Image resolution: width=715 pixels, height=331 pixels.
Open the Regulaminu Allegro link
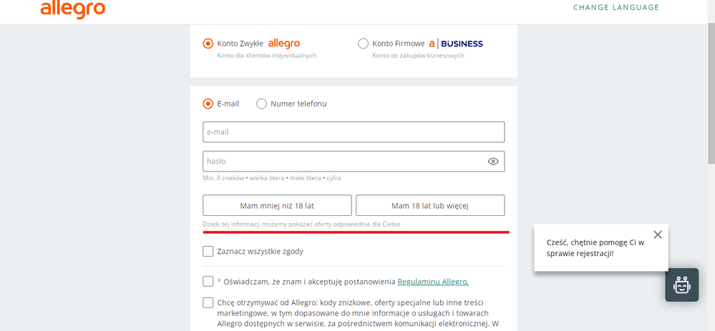pos(433,282)
